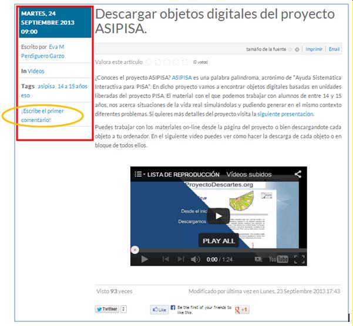Click the Email link
The width and height of the screenshot is (353, 326).
pos(334,49)
